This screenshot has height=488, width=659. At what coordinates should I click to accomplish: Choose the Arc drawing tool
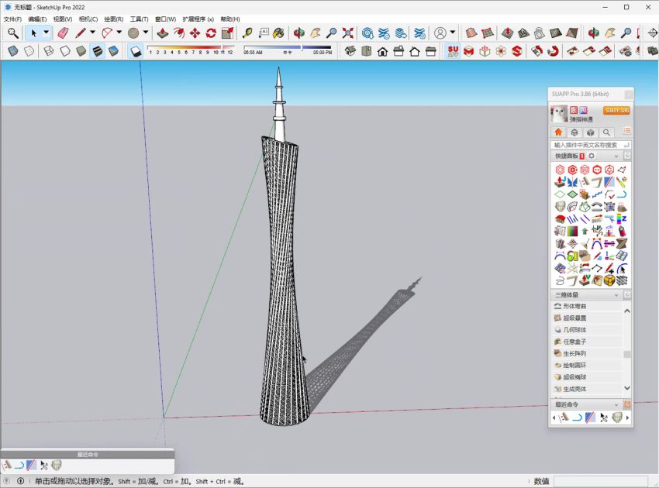coord(107,33)
